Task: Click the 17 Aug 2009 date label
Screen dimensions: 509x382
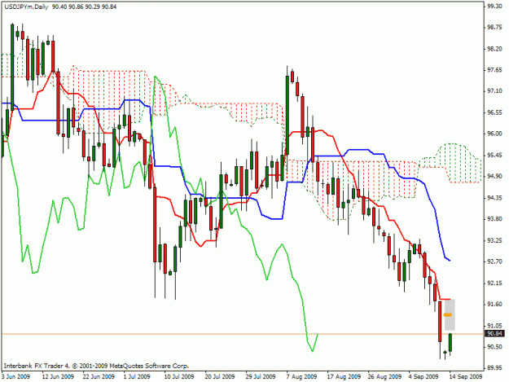Action: (344, 376)
